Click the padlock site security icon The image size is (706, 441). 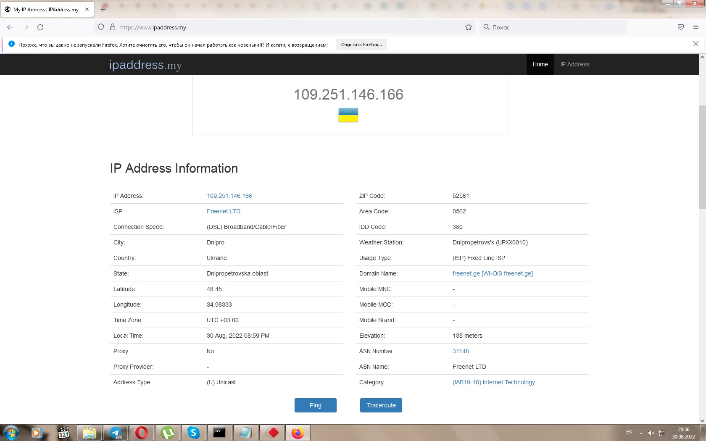(x=113, y=27)
